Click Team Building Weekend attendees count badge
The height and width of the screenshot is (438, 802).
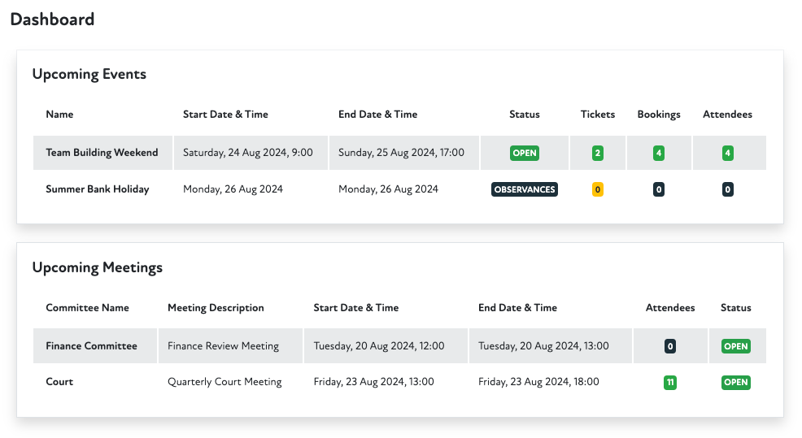click(728, 153)
